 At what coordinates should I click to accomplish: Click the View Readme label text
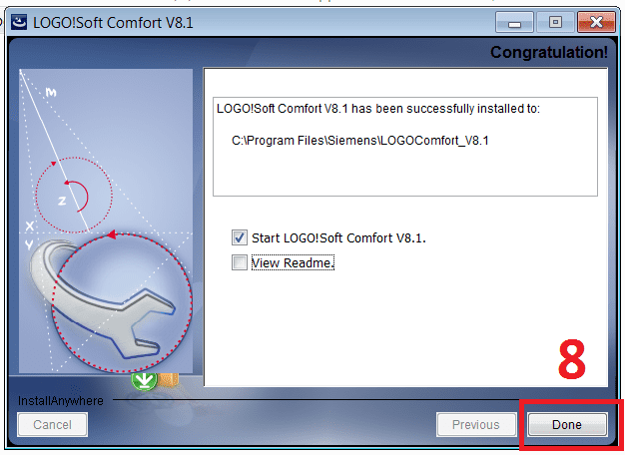click(293, 263)
